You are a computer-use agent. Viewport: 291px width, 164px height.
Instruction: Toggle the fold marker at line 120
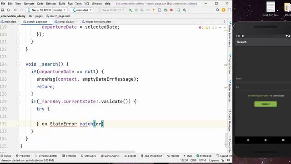18,35
